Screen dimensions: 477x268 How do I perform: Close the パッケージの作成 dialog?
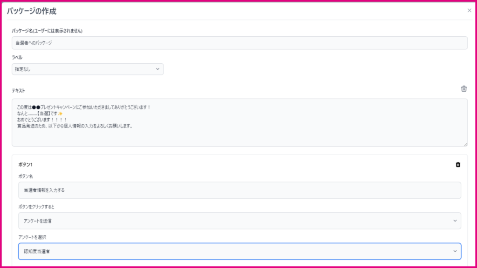470,10
